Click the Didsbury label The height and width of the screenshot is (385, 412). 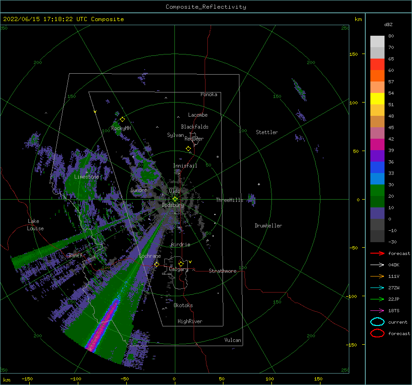173,205
